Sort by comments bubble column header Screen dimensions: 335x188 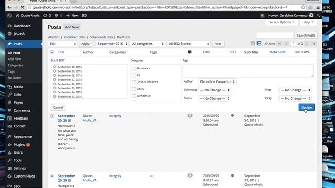(x=189, y=52)
